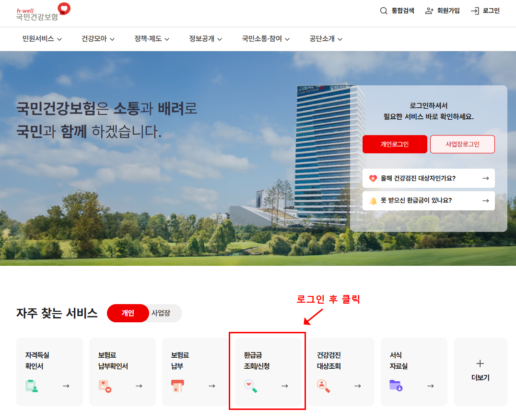Open the 정보공개 menu label
516x420 pixels.
pyautogui.click(x=202, y=39)
